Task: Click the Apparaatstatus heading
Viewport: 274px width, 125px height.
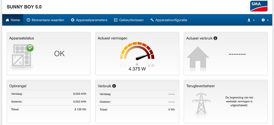Action: point(22,38)
